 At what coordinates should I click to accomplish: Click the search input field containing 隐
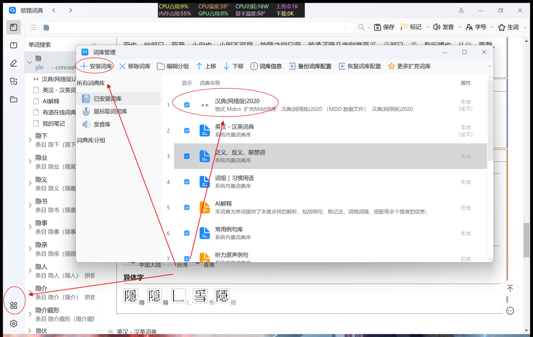(x=193, y=27)
